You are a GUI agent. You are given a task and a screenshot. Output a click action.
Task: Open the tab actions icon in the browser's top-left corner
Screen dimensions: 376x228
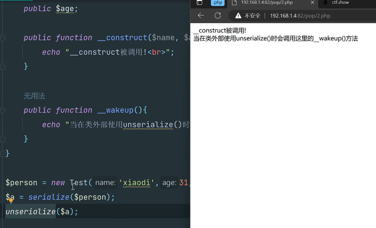[x=199, y=3]
